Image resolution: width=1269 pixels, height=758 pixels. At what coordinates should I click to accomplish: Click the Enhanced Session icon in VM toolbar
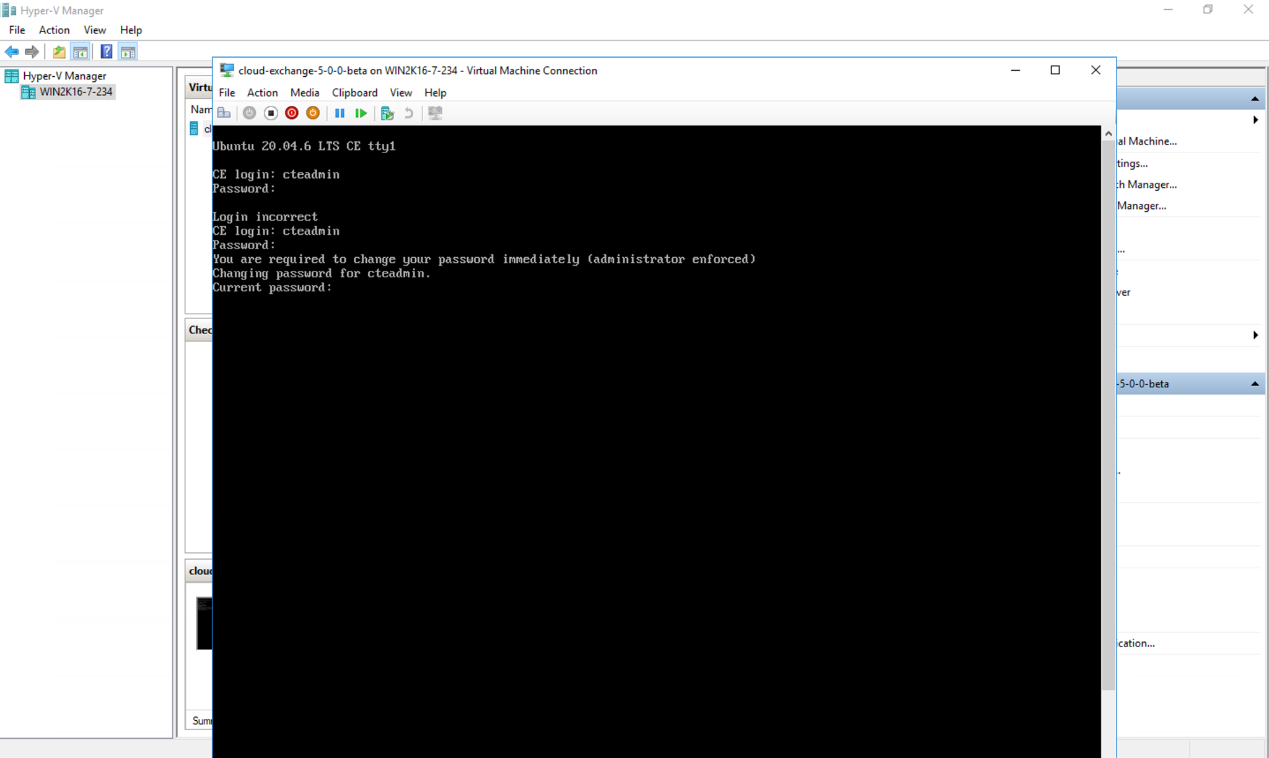435,113
